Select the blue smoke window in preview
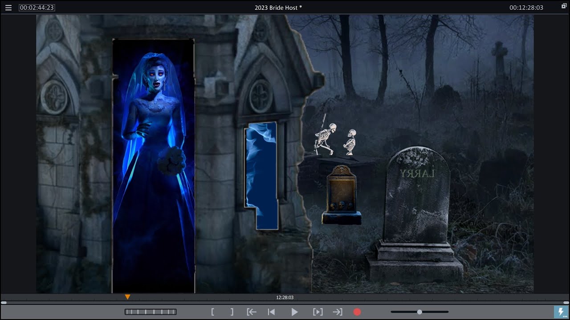The image size is (570, 320). (x=261, y=176)
